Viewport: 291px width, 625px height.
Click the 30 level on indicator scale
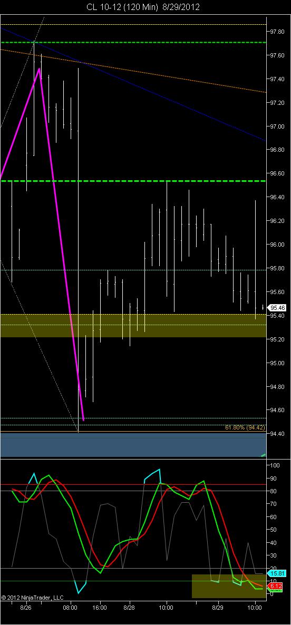(x=274, y=555)
